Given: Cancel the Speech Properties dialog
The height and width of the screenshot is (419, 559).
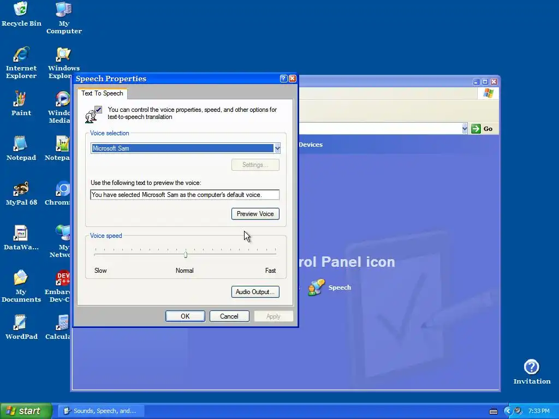Looking at the screenshot, I should 229,316.
